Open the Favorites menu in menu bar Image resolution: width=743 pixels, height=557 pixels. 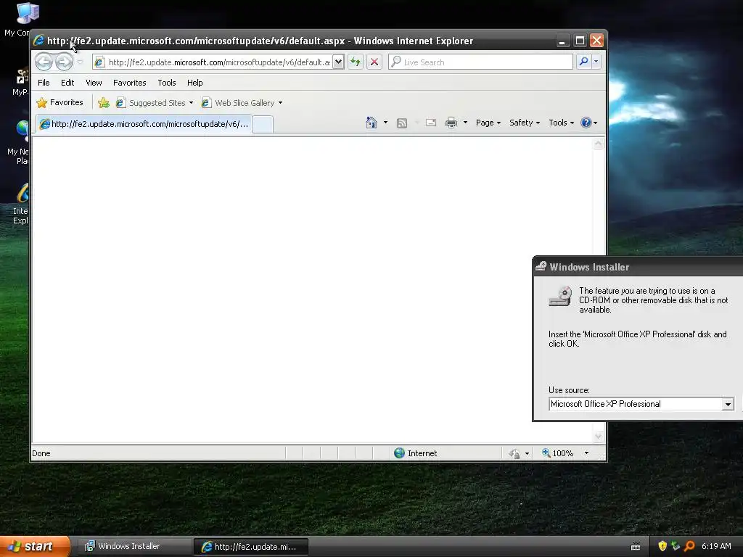pyautogui.click(x=129, y=83)
